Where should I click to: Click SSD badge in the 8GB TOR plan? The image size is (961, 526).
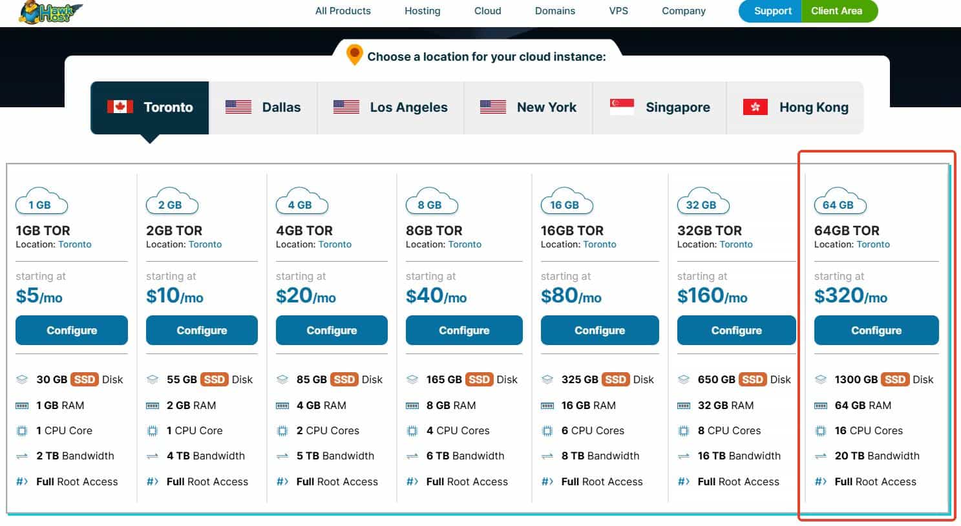pos(479,379)
